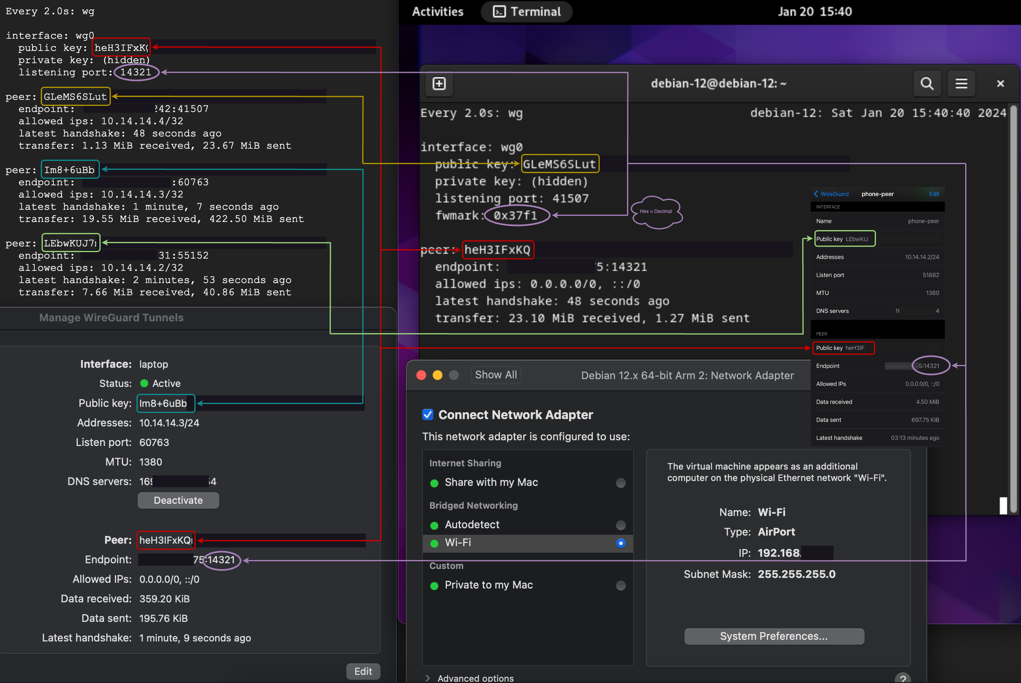1021x683 pixels.
Task: Click listening port: 41507 line in terminal
Action: (x=512, y=199)
